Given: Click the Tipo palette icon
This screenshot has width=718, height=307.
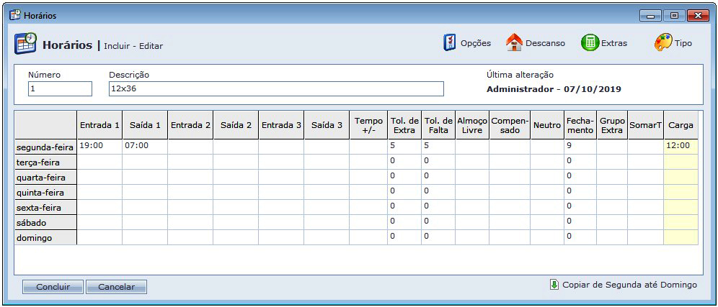Looking at the screenshot, I should coord(662,42).
